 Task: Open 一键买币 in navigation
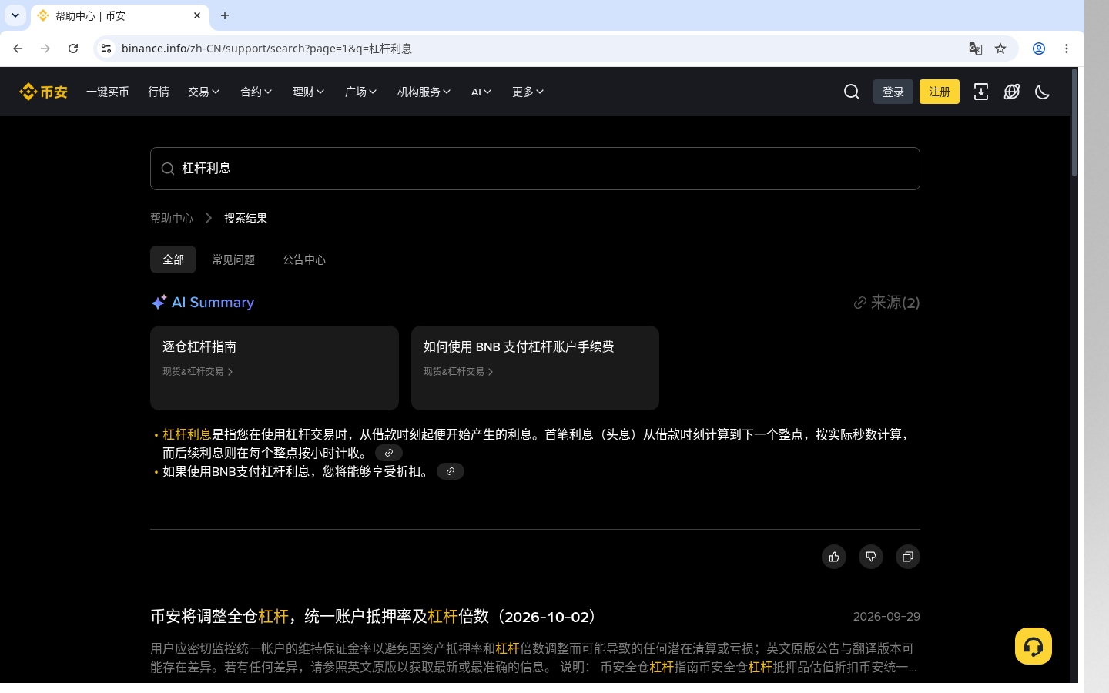pos(108,92)
